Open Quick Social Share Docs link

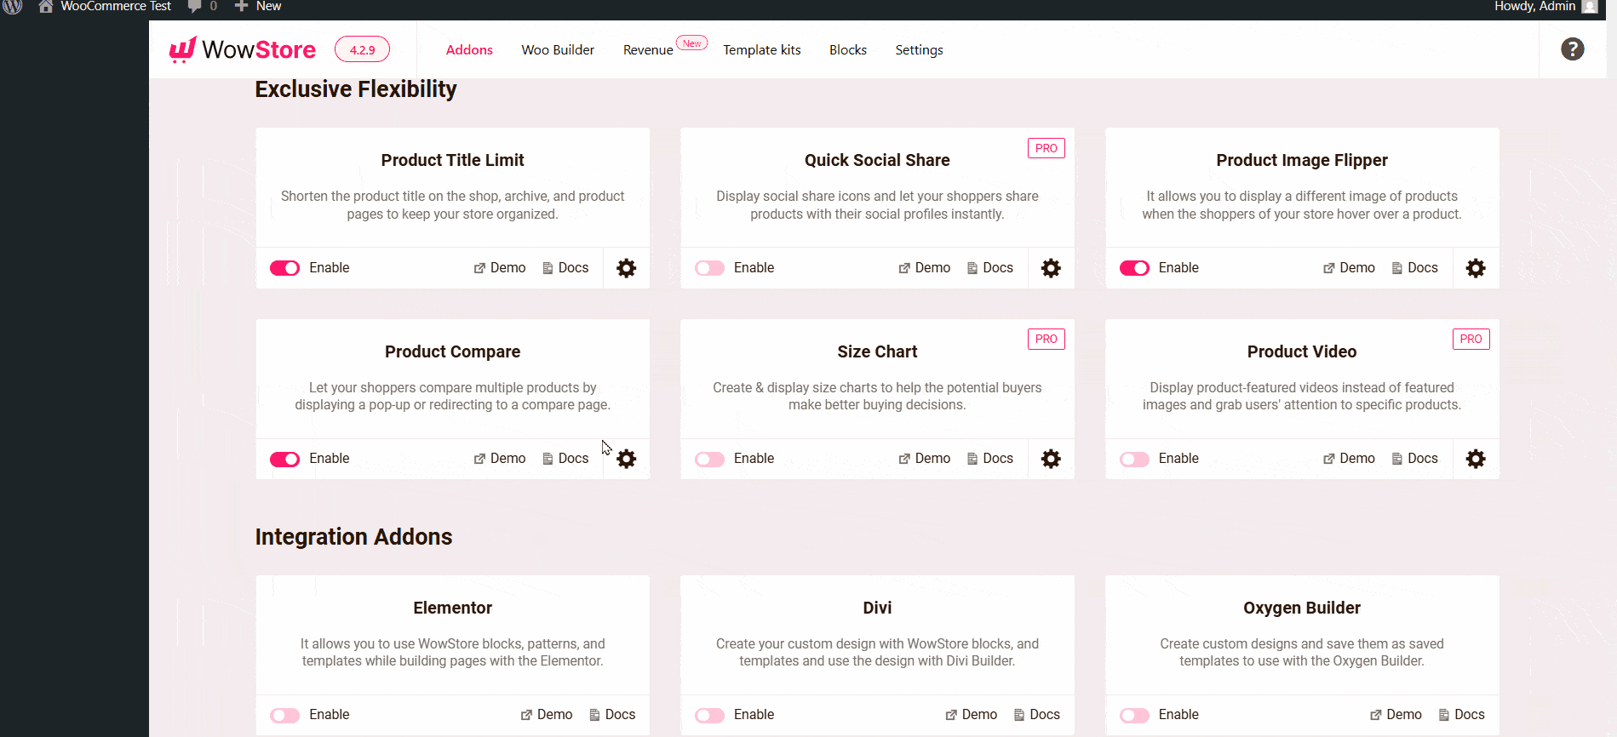click(990, 267)
